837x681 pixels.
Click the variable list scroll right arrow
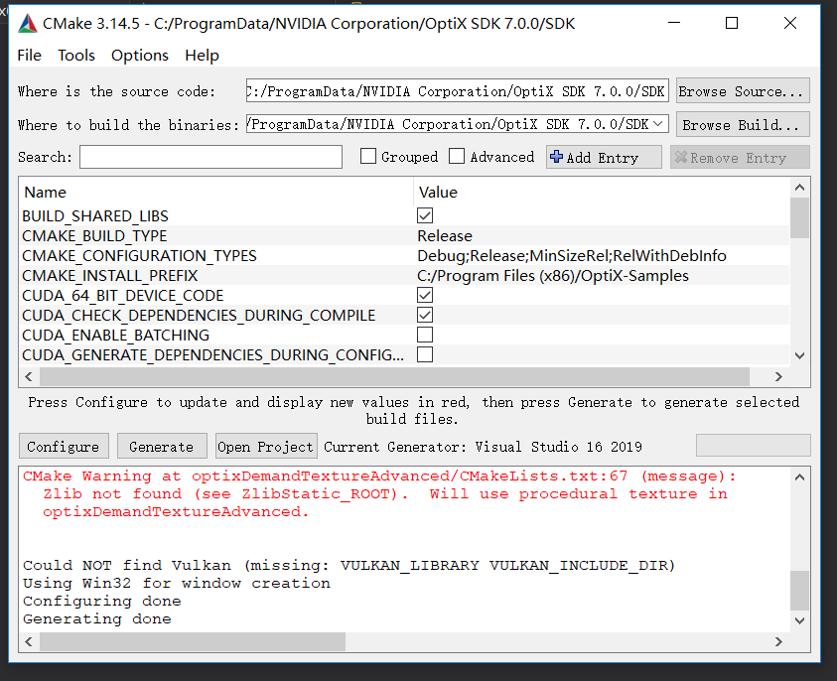pyautogui.click(x=778, y=377)
